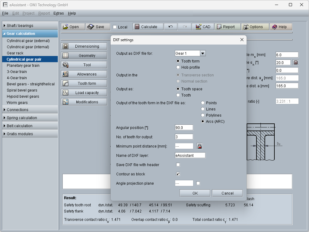This screenshot has height=232, width=309.
Task: Click the undo arrow button
Action: point(171,27)
